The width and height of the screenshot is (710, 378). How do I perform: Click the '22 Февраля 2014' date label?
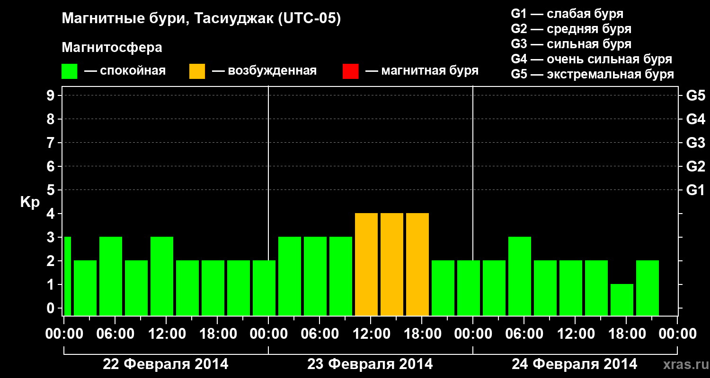coord(166,364)
